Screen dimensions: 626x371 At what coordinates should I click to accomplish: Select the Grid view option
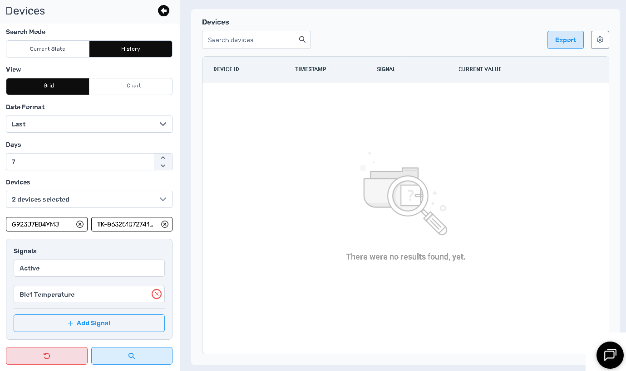pyautogui.click(x=48, y=86)
